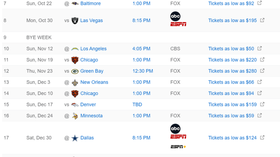
Task: Click the 12:30 PM game time link
Action: pos(143,71)
